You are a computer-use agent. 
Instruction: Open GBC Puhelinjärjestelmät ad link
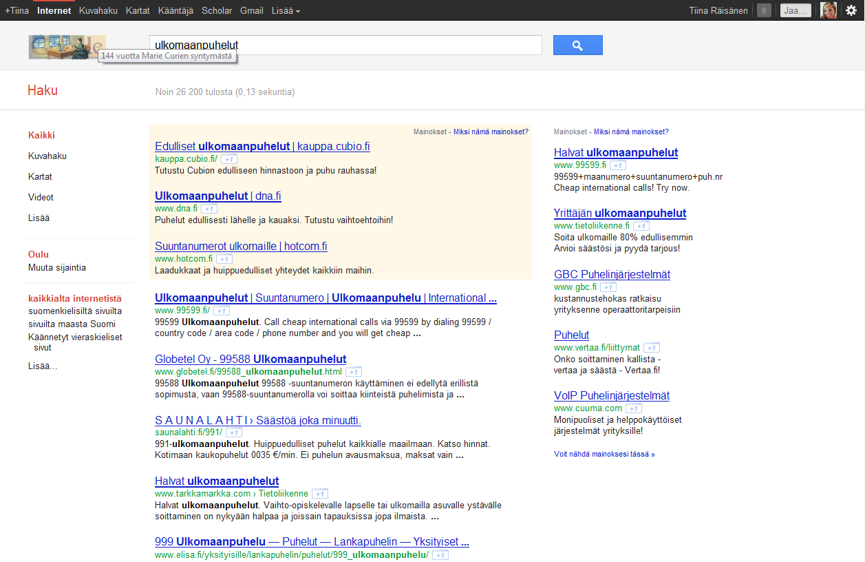click(612, 274)
